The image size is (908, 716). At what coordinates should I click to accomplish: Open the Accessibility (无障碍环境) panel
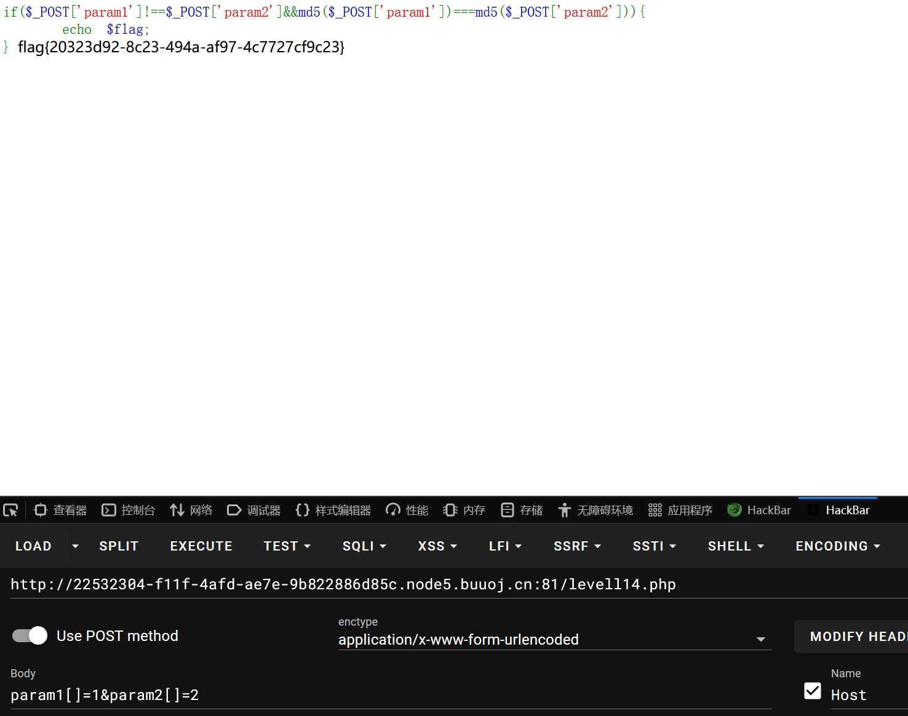(x=595, y=510)
